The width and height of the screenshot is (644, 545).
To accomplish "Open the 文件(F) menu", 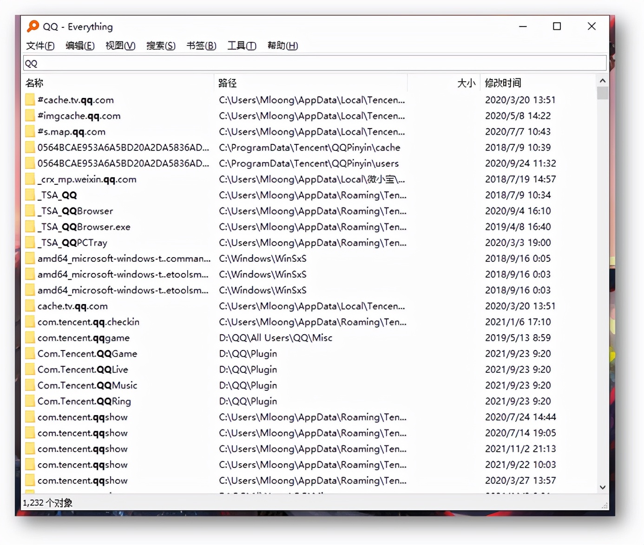I will (x=40, y=45).
